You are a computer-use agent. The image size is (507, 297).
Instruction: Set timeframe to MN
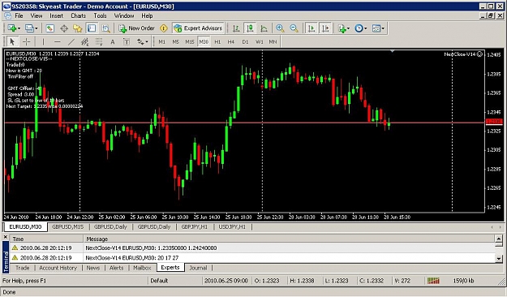tap(273, 41)
